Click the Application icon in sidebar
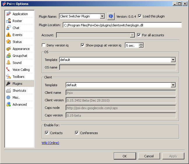Image resolution: width=189 pixels, height=164 pixels. point(8,14)
